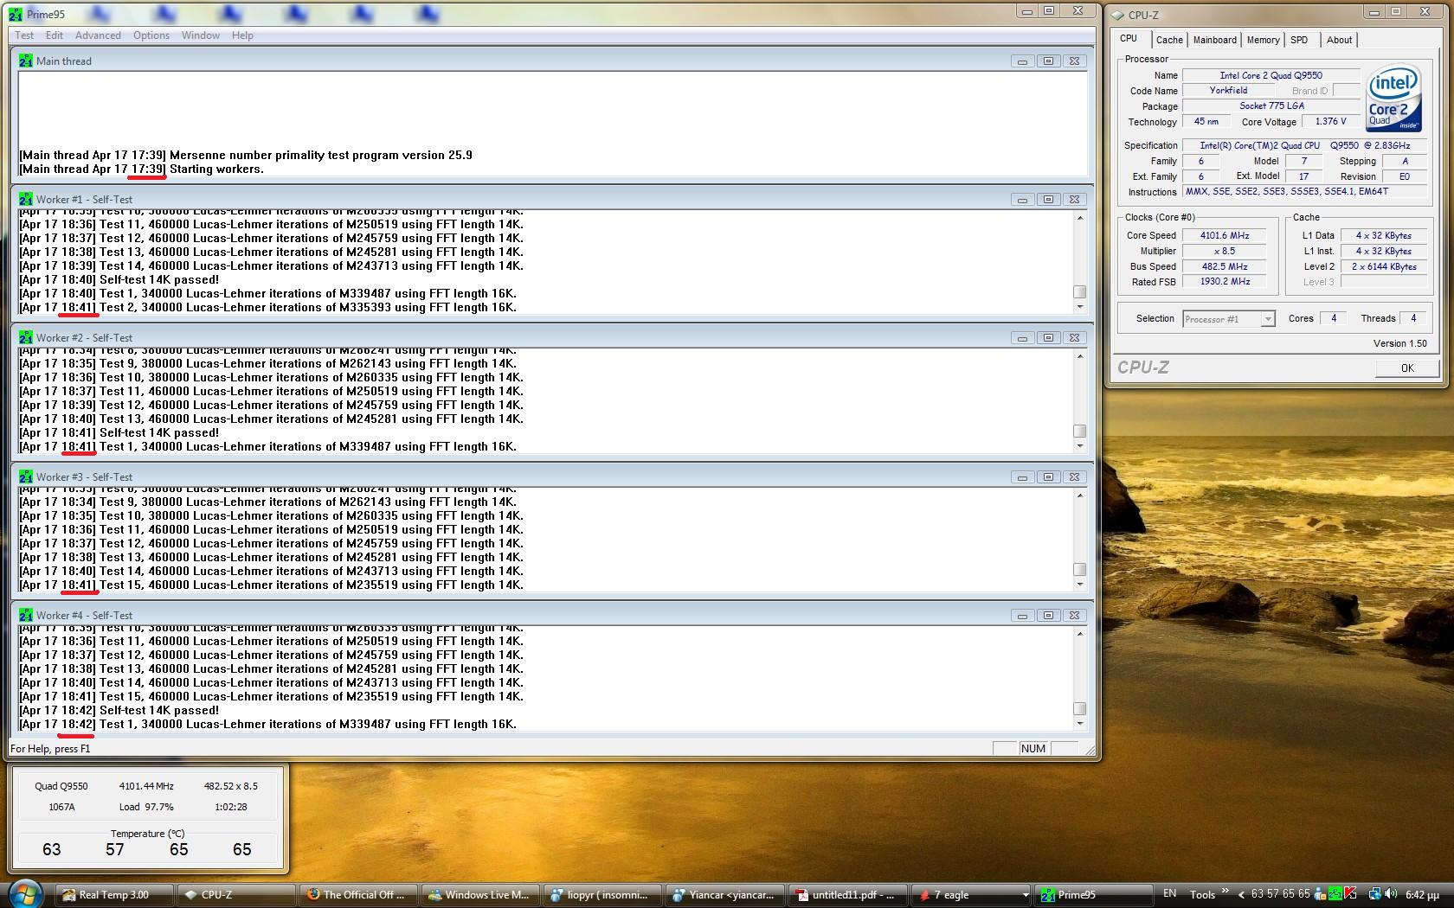Click Worker #2 scrollbar down arrow
The width and height of the screenshot is (1454, 908).
click(x=1079, y=446)
